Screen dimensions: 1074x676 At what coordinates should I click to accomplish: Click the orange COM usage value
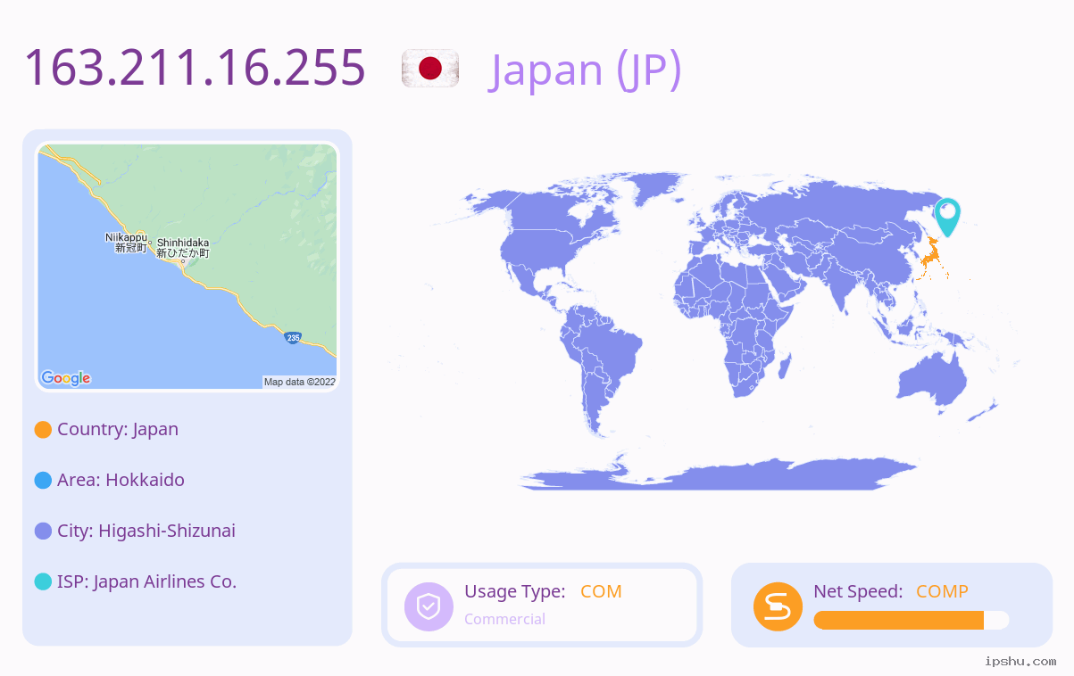click(601, 591)
